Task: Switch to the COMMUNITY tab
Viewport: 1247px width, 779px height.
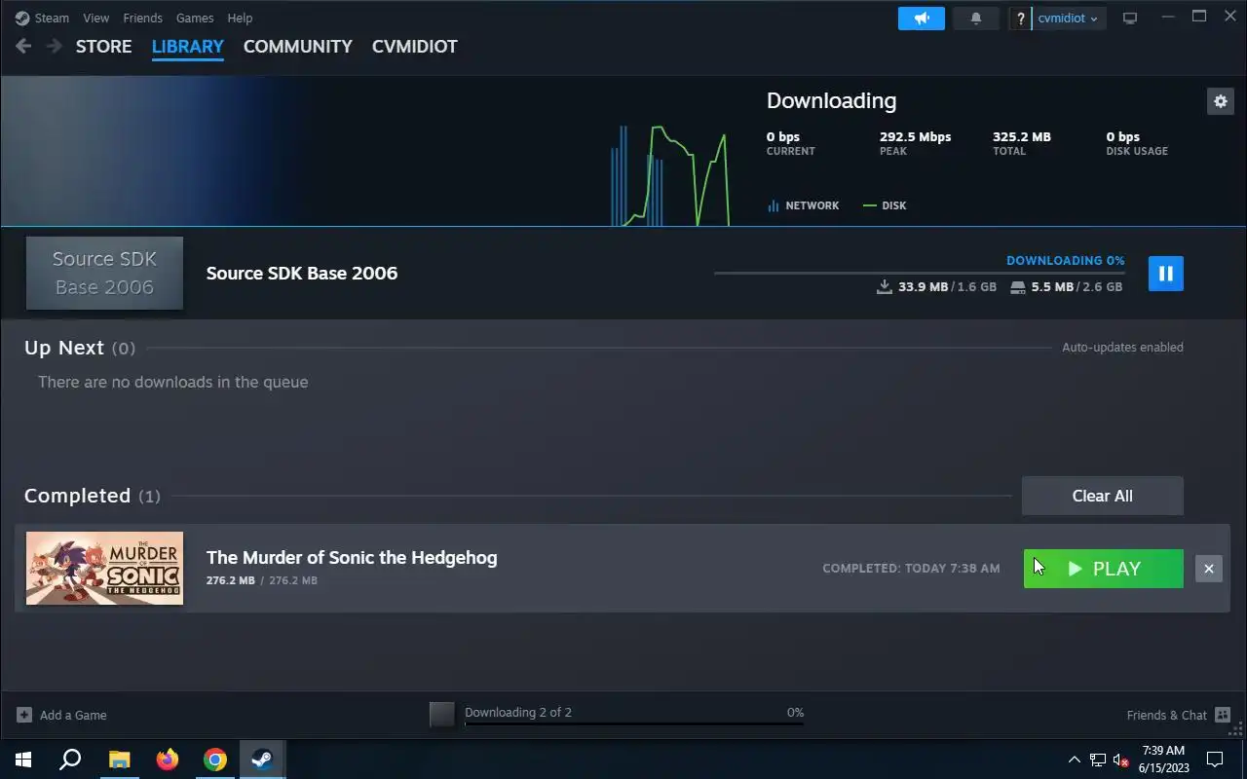Action: click(298, 46)
